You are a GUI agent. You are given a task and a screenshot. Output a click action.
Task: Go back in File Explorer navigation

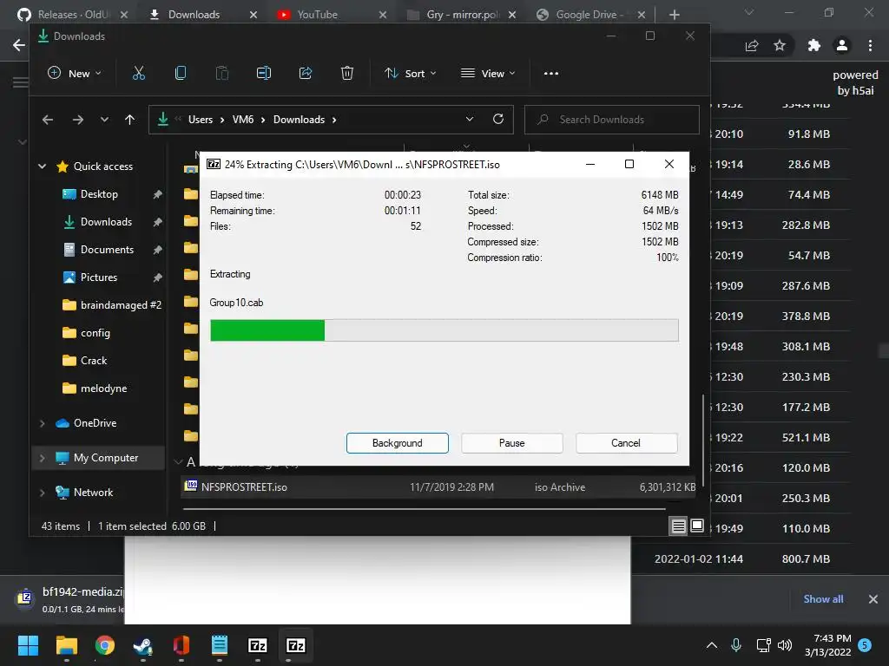pyautogui.click(x=48, y=120)
